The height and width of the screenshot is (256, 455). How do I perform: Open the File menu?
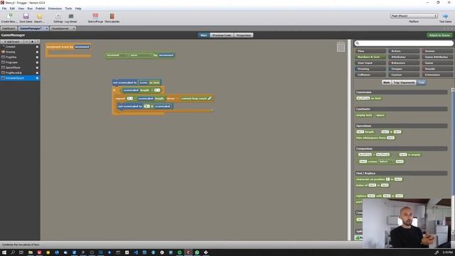point(4,9)
